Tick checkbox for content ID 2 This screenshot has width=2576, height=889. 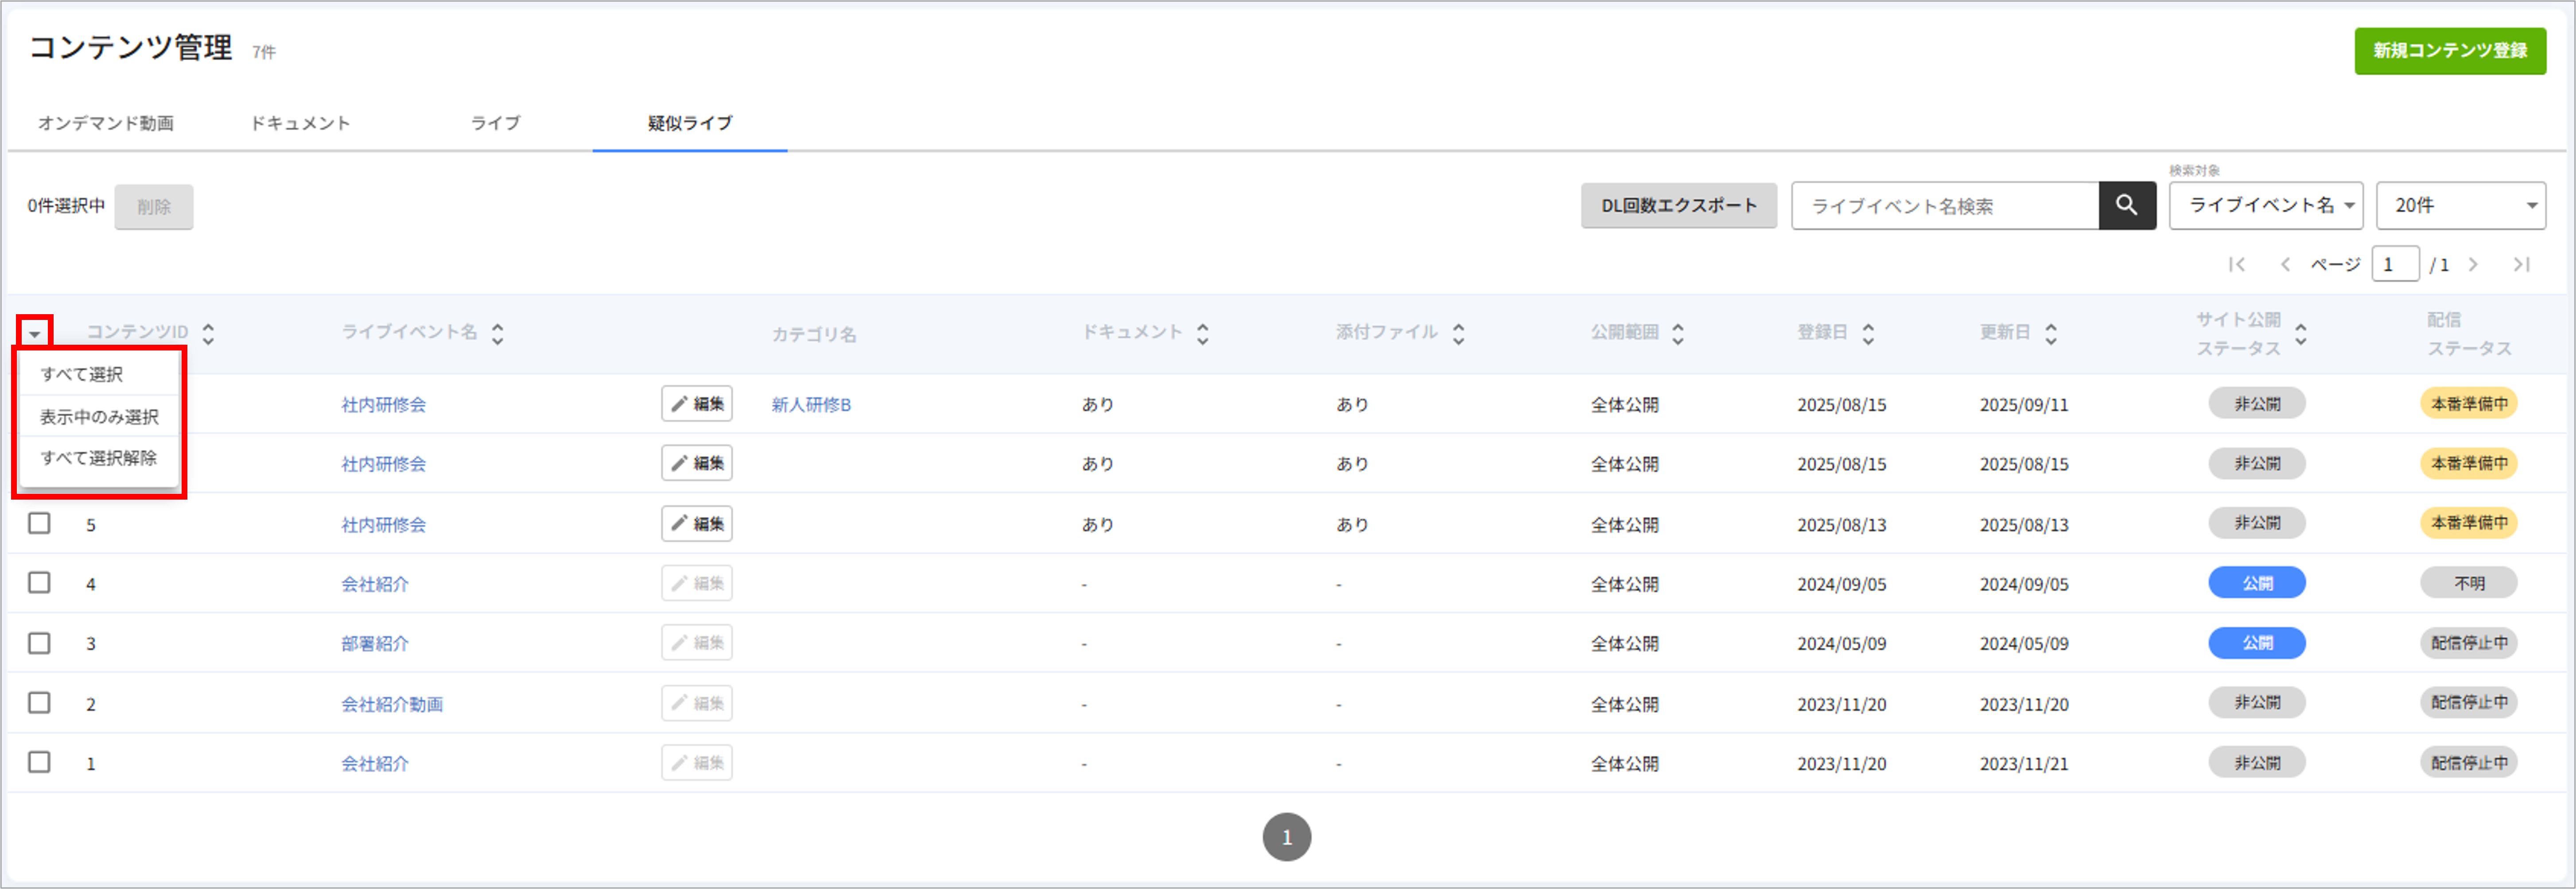tap(39, 702)
